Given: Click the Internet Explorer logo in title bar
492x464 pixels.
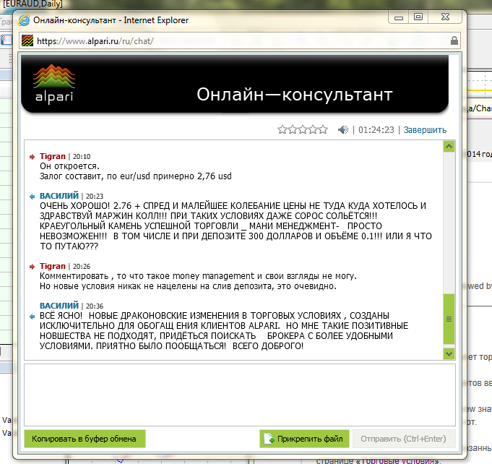Looking at the screenshot, I should tap(24, 20).
